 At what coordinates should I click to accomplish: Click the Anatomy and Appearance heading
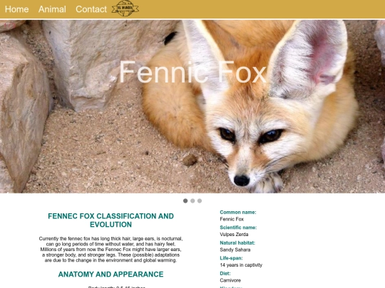tap(111, 274)
